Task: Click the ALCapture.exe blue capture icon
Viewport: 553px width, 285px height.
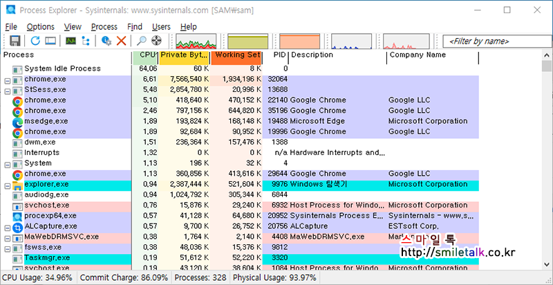Action: [18, 228]
